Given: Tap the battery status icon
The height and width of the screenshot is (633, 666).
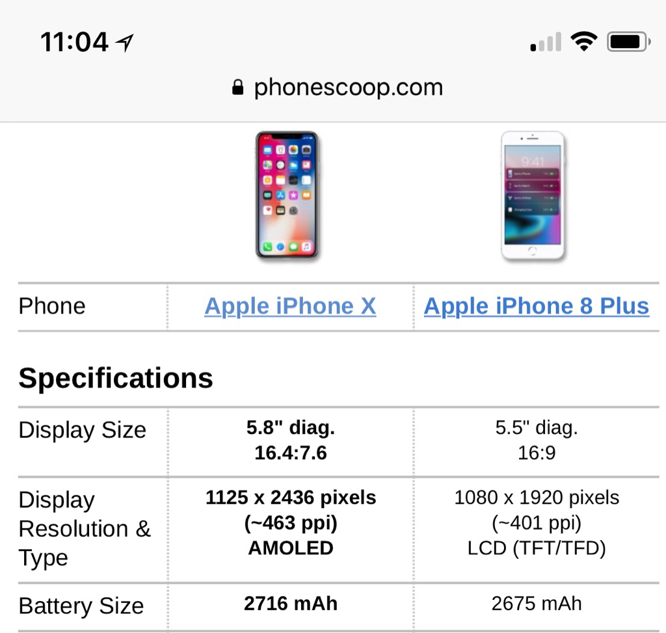Looking at the screenshot, I should 629,42.
